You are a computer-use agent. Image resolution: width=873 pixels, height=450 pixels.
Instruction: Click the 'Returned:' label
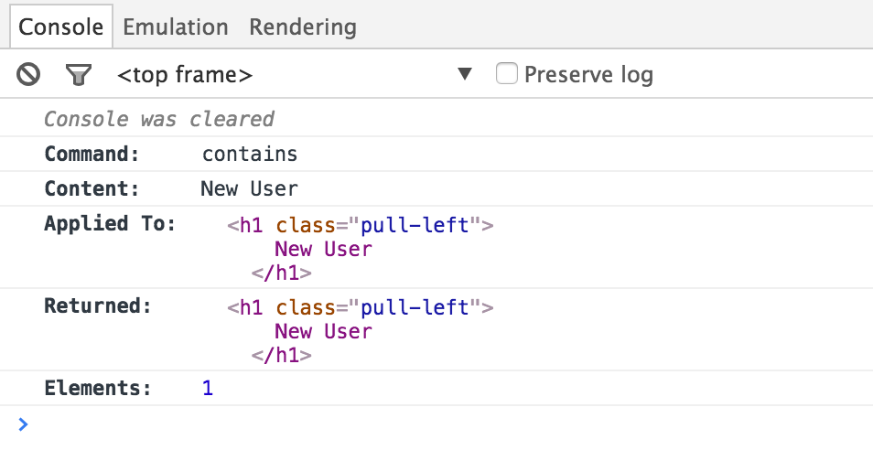click(x=97, y=306)
